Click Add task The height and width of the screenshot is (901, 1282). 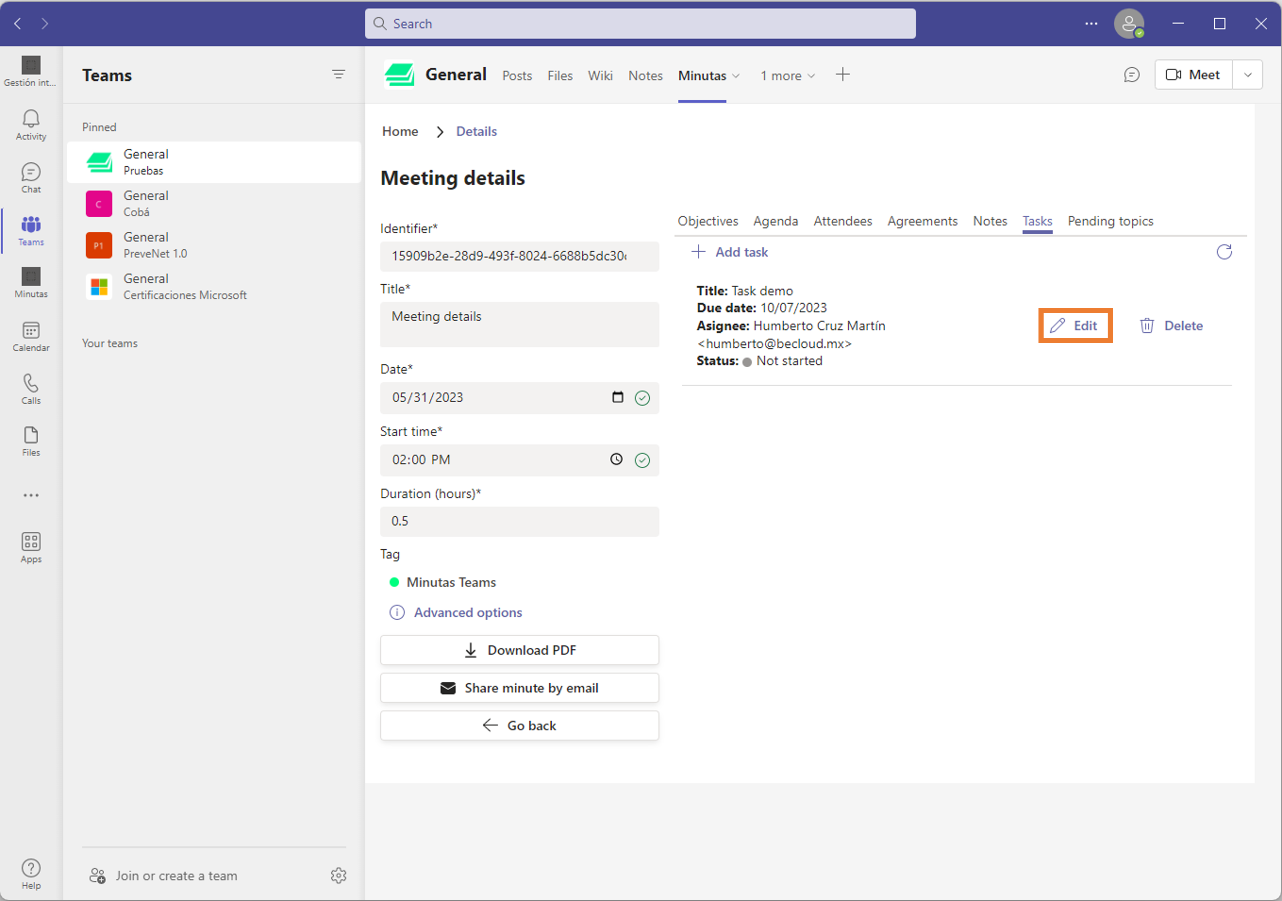729,252
